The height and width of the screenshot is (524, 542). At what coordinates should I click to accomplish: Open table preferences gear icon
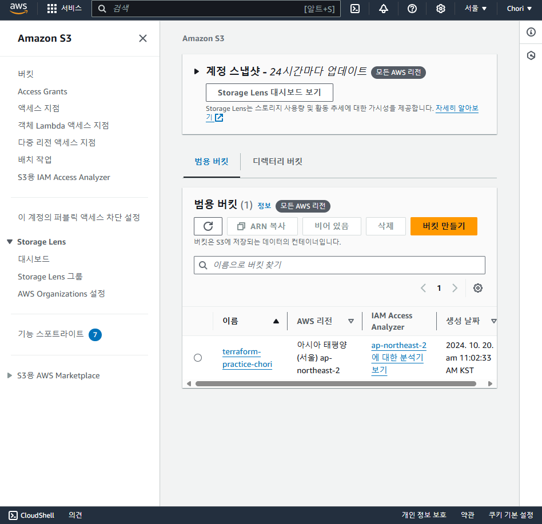(478, 288)
